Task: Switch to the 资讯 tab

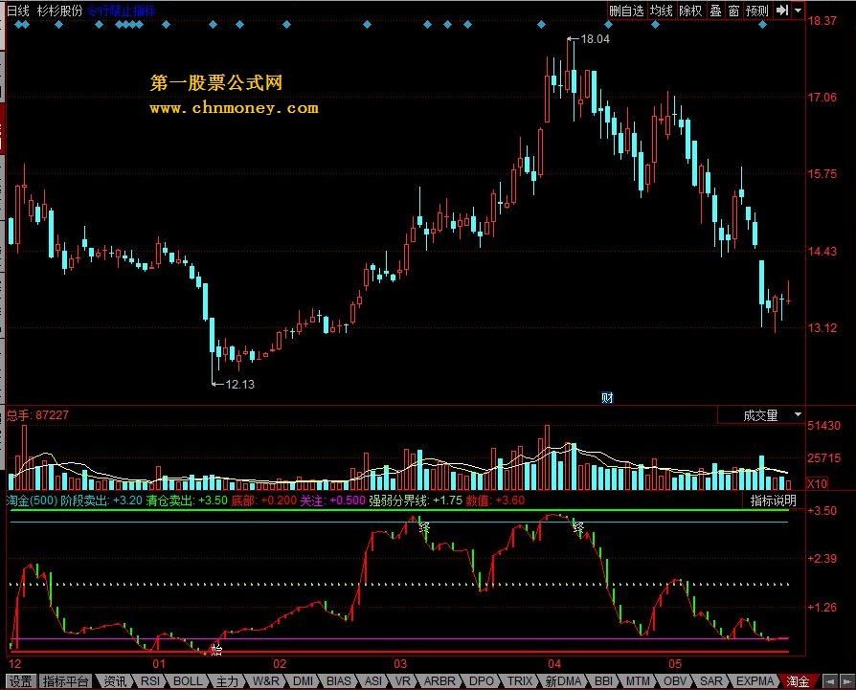Action: pos(115,681)
